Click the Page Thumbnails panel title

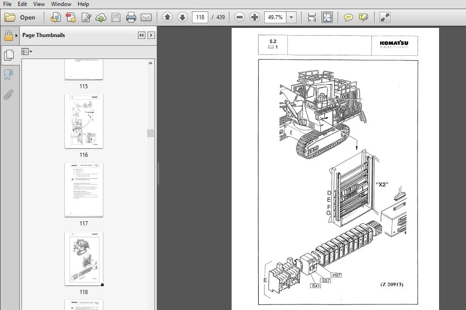click(x=44, y=35)
